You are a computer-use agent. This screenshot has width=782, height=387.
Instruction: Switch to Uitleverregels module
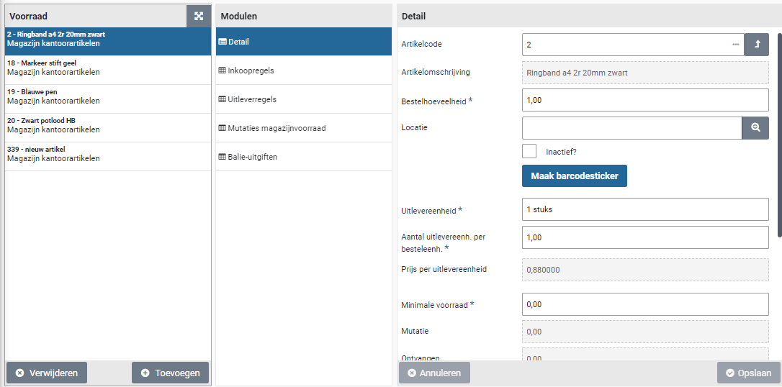(303, 99)
